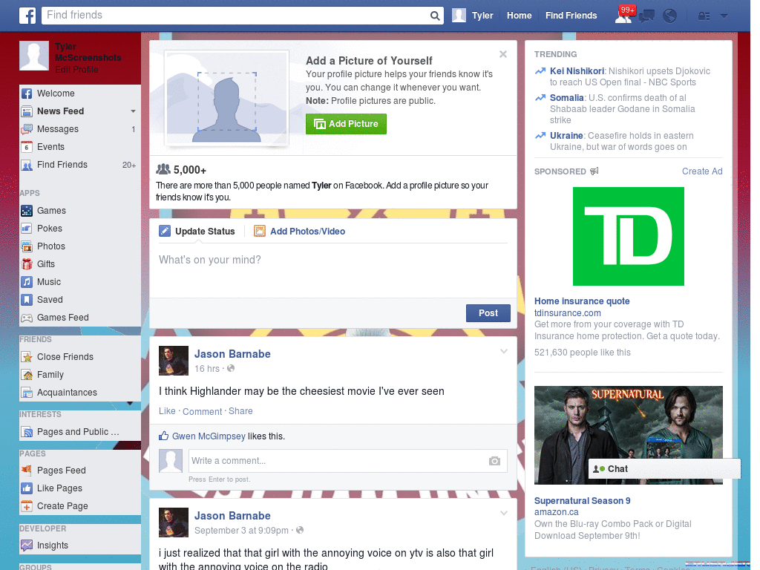Open audience globe on September 3 post
The width and height of the screenshot is (760, 570).
[x=300, y=530]
